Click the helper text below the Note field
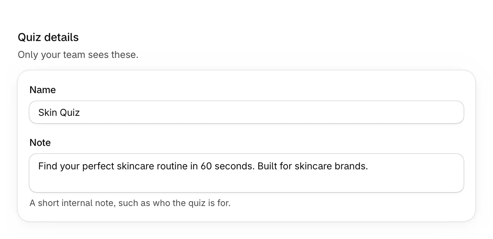The width and height of the screenshot is (493, 239). [130, 203]
